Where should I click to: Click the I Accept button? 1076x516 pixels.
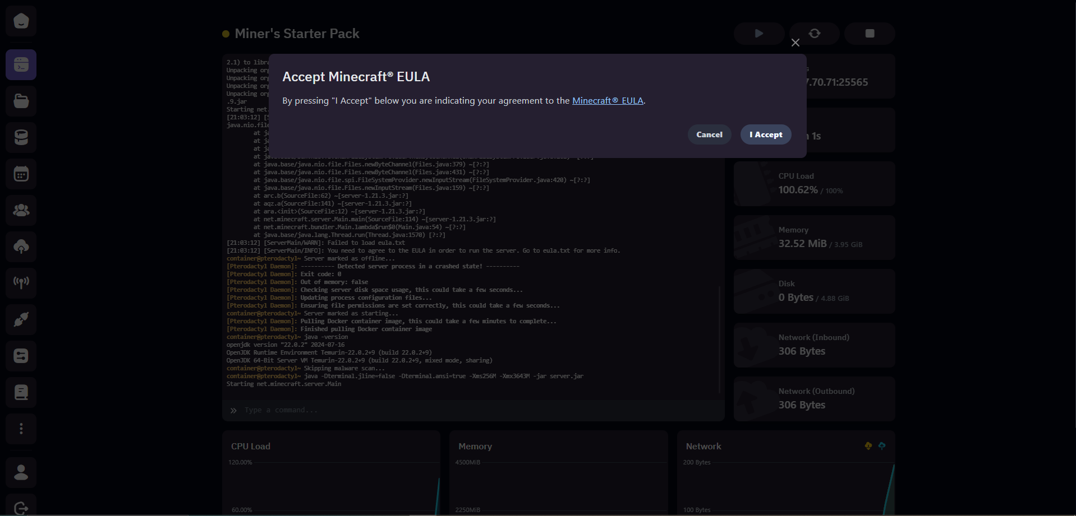[766, 134]
